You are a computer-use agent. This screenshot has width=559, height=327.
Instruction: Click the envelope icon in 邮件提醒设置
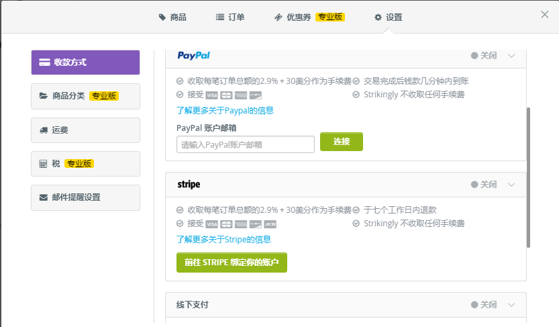pyautogui.click(x=43, y=197)
